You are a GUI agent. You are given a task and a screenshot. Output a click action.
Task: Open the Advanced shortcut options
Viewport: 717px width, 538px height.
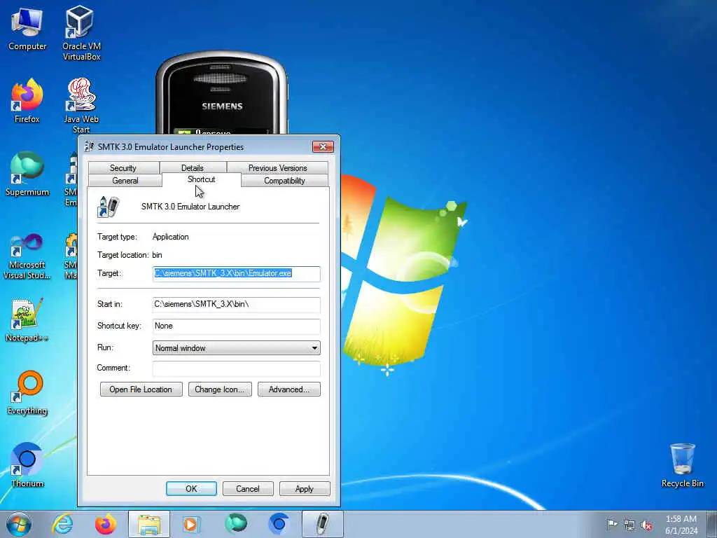coord(289,389)
